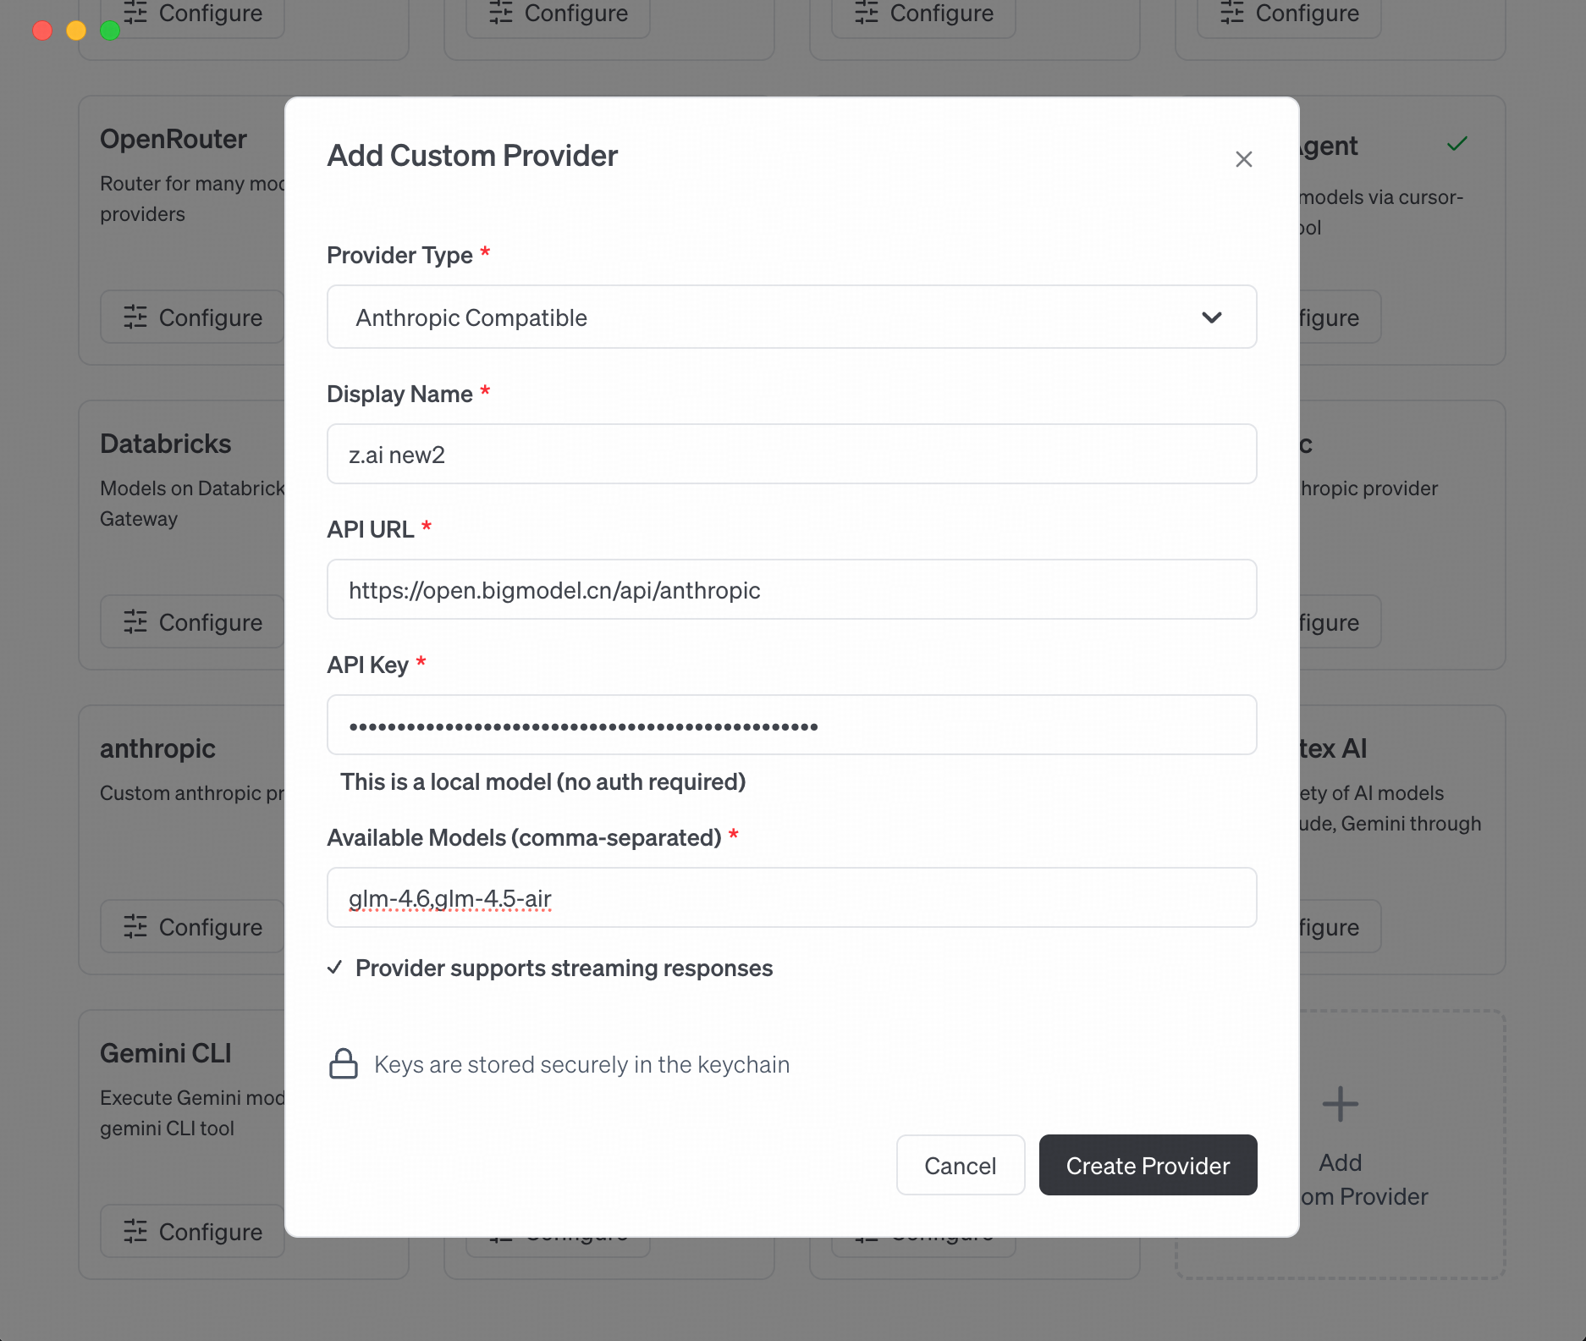
Task: Click the yellow macOS minimize button
Action: pos(76,30)
